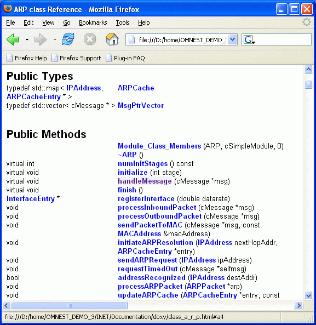Screen dimensions: 316x325
Task: Click inside the Google search field
Action: pyautogui.click(x=283, y=39)
